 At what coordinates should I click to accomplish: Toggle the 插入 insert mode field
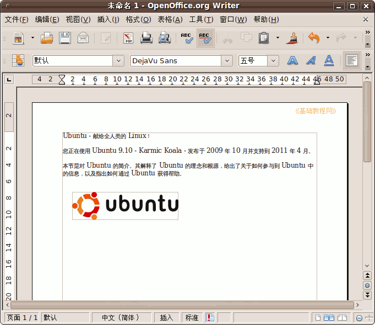[x=166, y=318]
